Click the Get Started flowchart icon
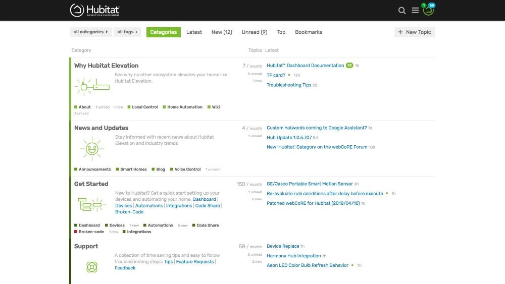Screen dimensions: 505x284 coord(90,204)
